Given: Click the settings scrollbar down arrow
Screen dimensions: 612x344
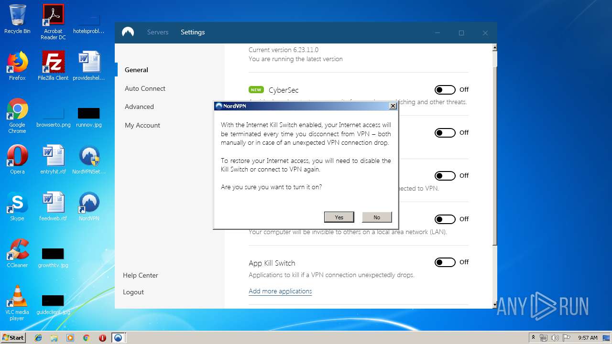Looking at the screenshot, I should point(494,304).
